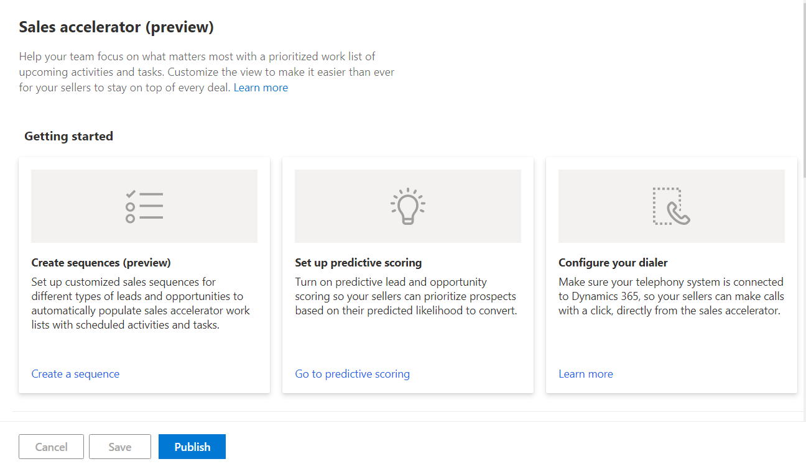Click the Configure your dialer banner image
This screenshot has height=464, width=806.
(671, 205)
